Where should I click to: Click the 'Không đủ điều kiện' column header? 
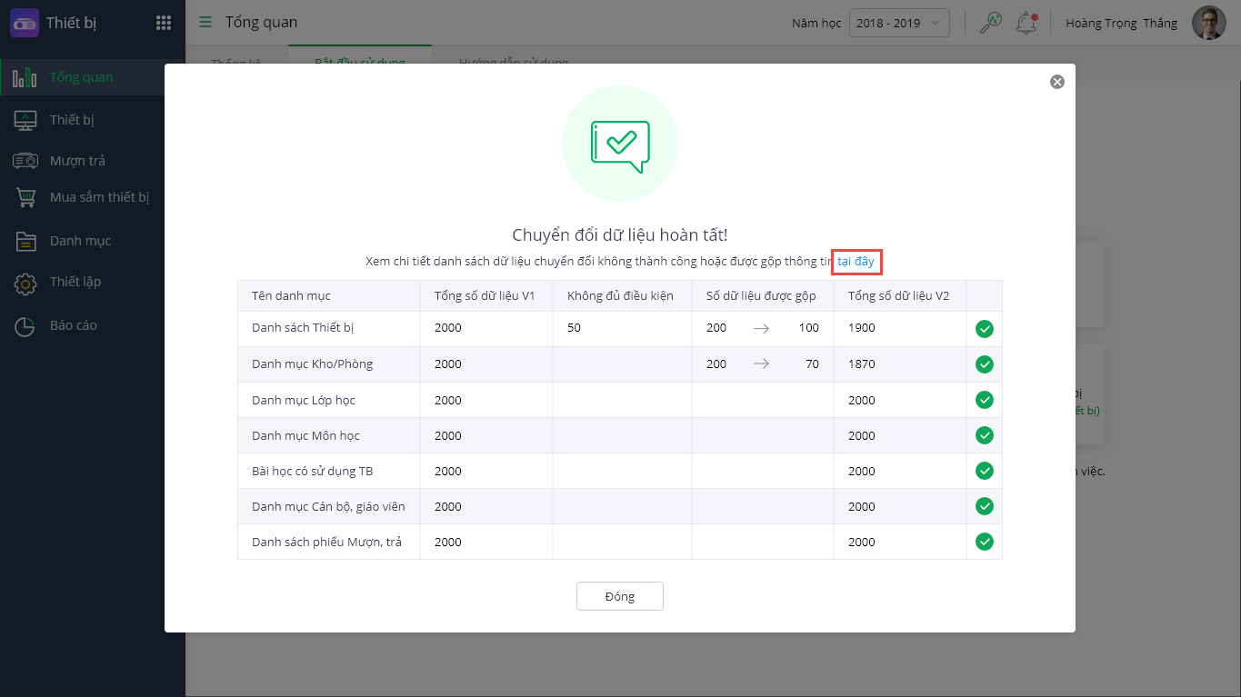620,296
